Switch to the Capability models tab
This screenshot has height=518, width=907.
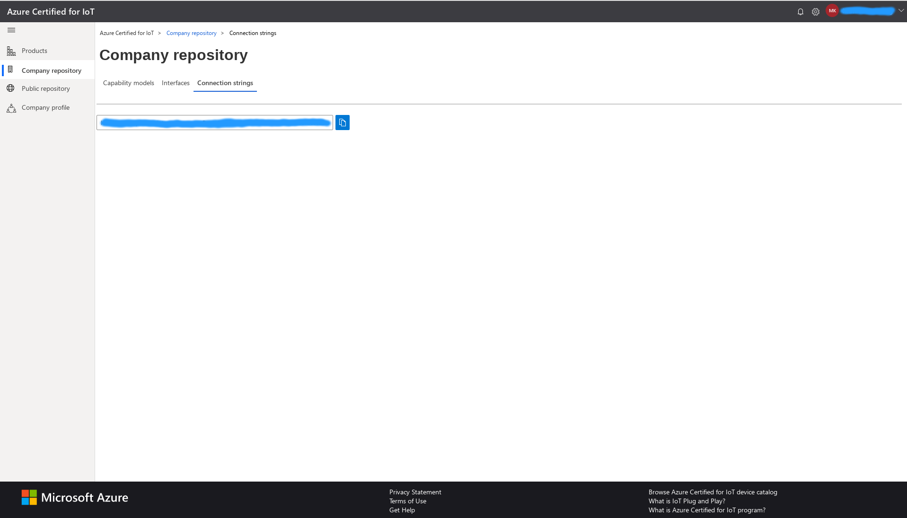point(129,83)
